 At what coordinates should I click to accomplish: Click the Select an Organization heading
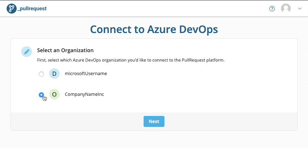click(65, 51)
